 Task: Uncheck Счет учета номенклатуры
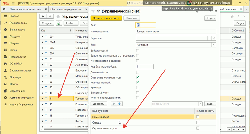pos(138,77)
